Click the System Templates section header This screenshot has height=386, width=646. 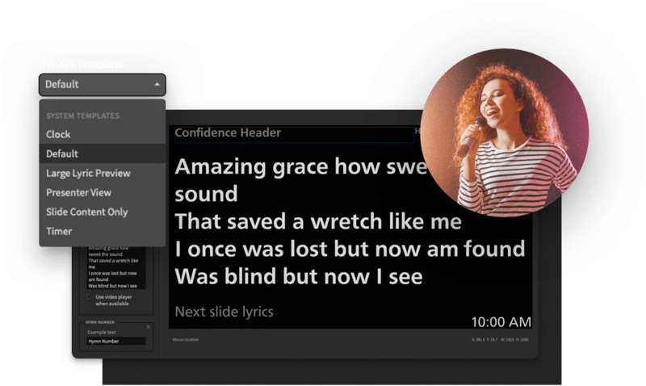click(x=82, y=115)
